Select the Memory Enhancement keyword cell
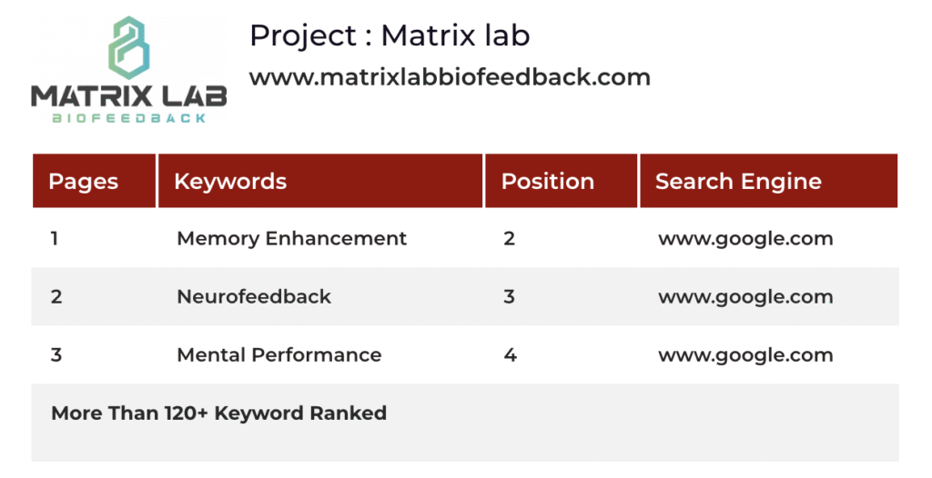The image size is (932, 478). click(291, 239)
